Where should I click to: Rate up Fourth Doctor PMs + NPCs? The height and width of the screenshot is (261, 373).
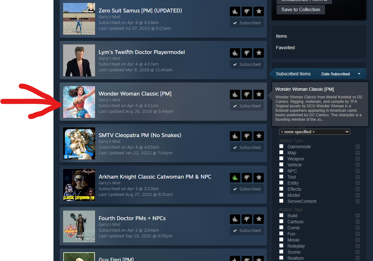pyautogui.click(x=235, y=219)
